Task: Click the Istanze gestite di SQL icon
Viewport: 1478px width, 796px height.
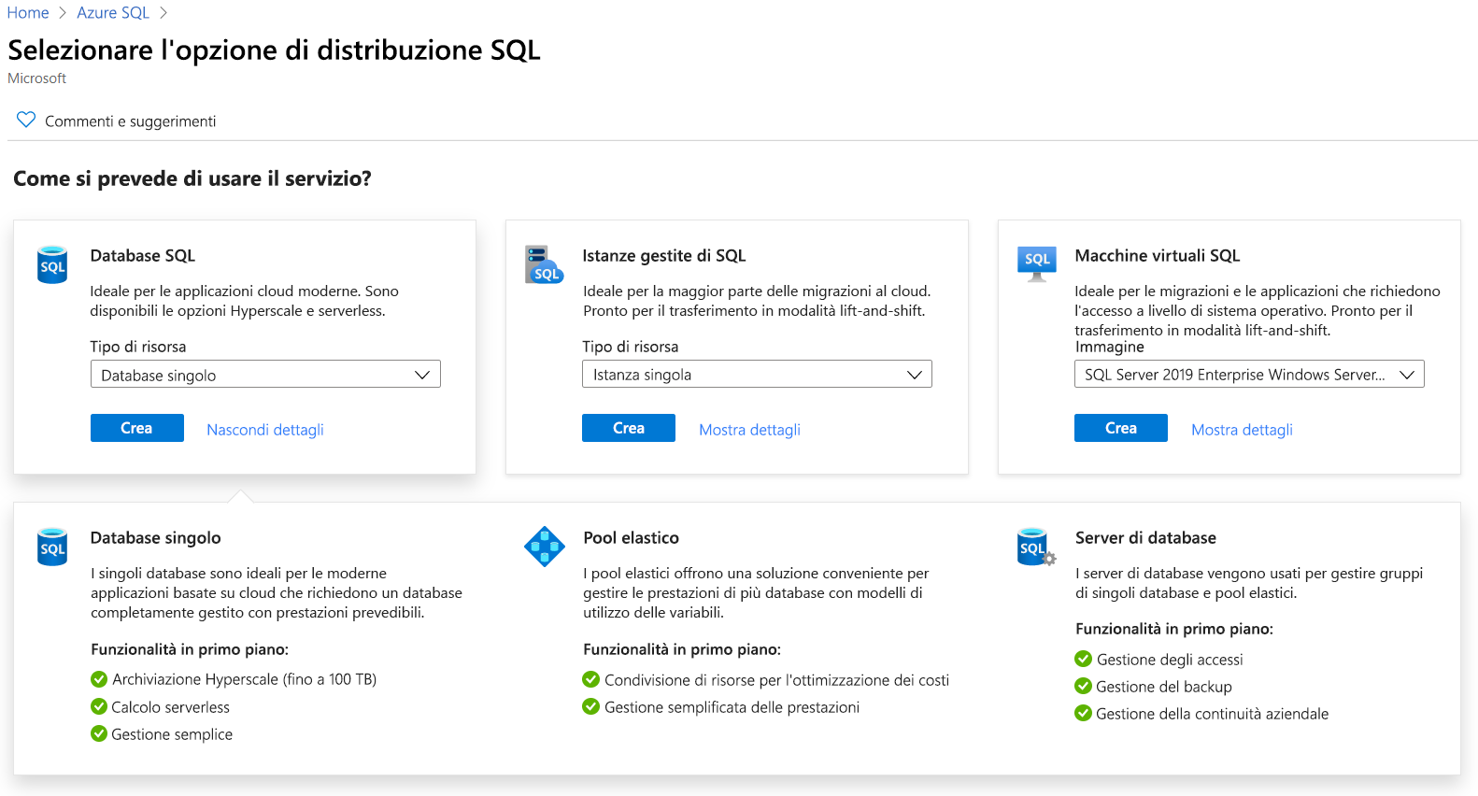Action: [x=544, y=264]
